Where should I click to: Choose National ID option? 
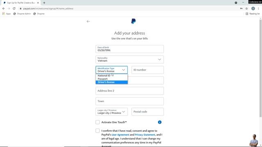coord(111,76)
